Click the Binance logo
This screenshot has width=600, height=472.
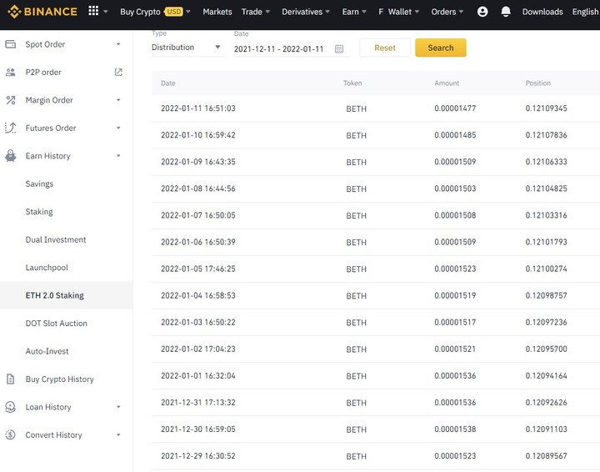click(42, 12)
